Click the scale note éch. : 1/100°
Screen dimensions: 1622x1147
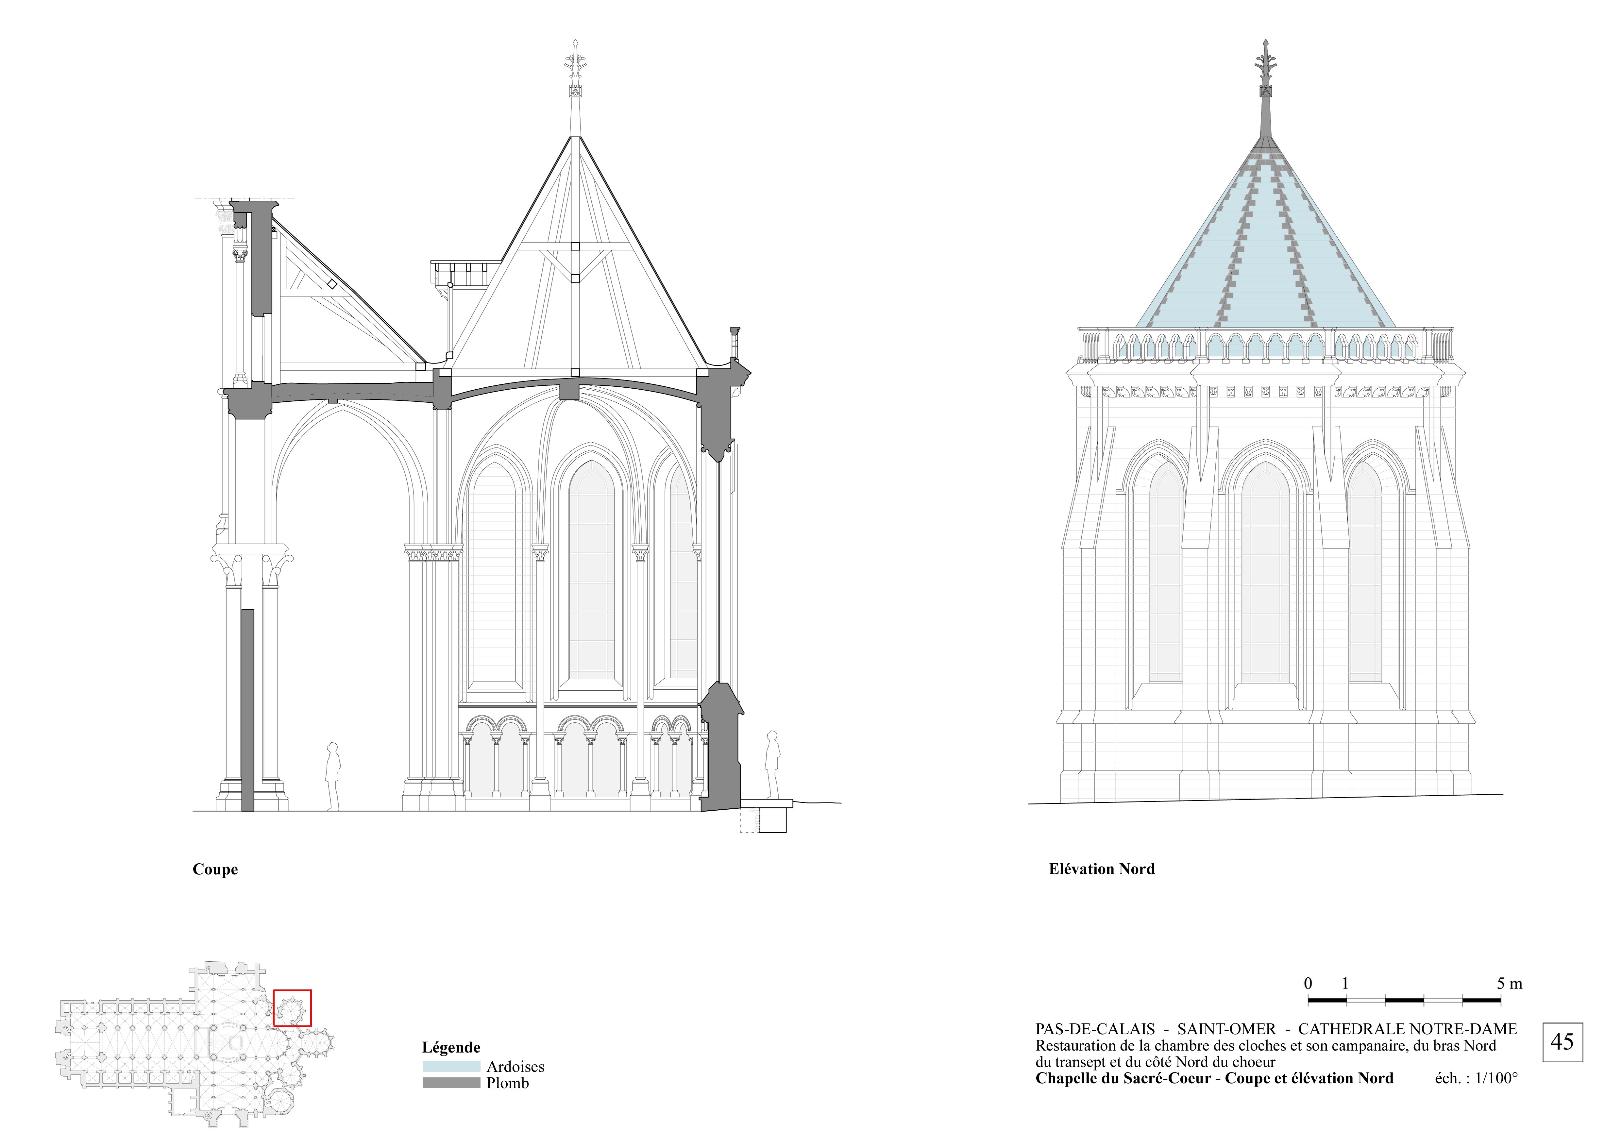pyautogui.click(x=1476, y=1078)
